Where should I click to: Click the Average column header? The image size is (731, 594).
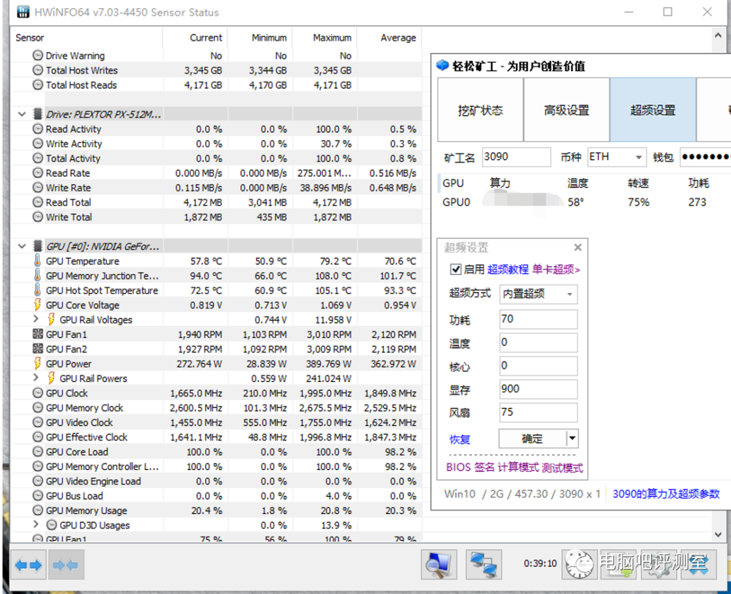[x=398, y=38]
